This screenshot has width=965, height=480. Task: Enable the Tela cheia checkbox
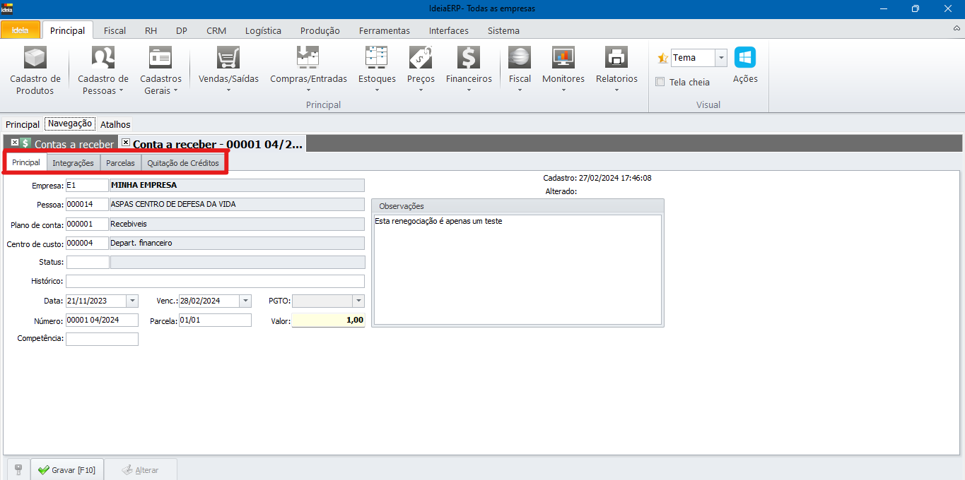point(660,82)
